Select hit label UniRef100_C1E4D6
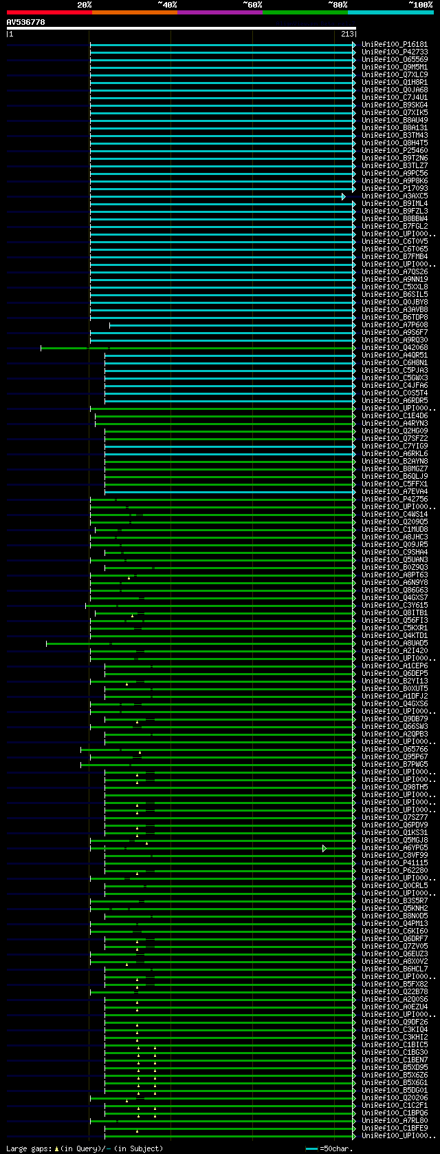440x1154 pixels. coord(395,415)
